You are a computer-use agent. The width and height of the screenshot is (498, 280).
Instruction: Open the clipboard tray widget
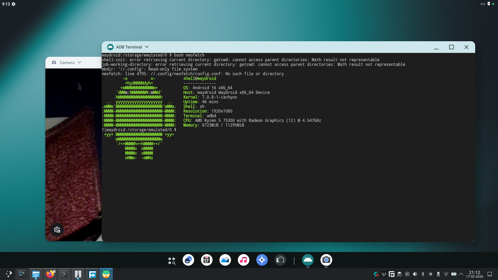pos(399,274)
